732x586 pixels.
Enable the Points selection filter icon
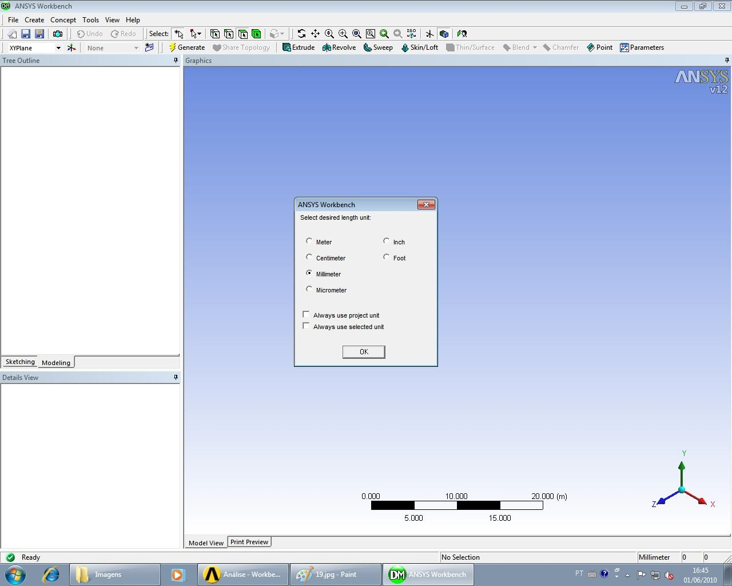click(x=215, y=34)
